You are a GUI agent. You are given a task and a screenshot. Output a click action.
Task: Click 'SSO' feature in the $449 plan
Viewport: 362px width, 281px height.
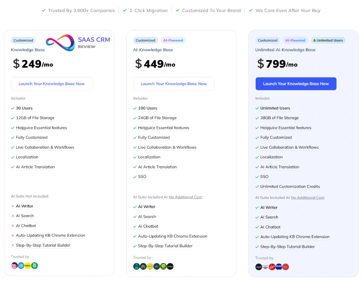click(x=142, y=177)
